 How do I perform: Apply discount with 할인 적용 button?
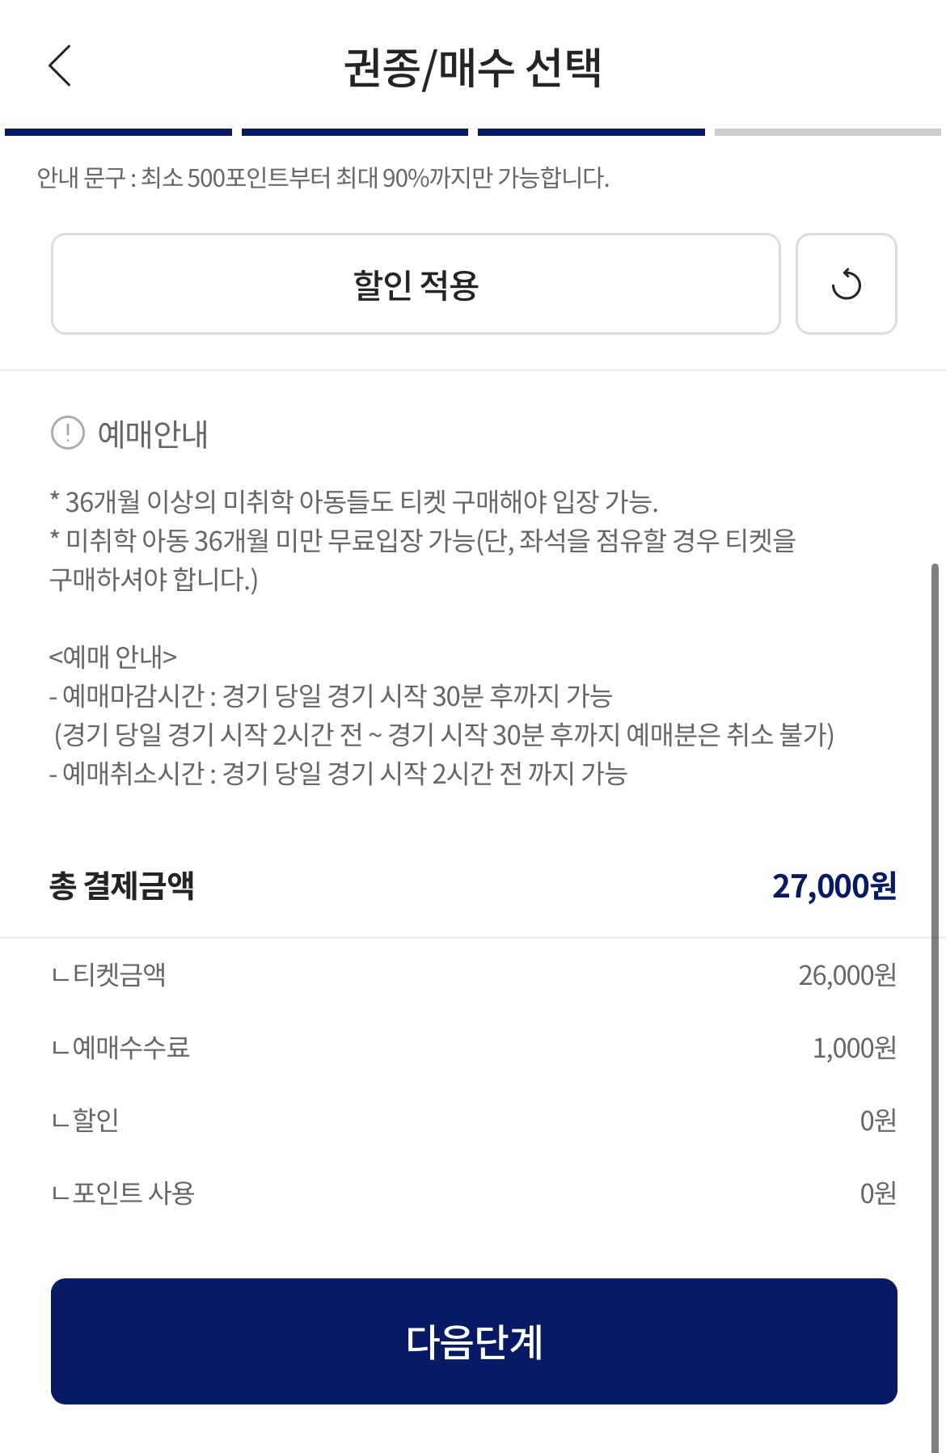coord(416,284)
